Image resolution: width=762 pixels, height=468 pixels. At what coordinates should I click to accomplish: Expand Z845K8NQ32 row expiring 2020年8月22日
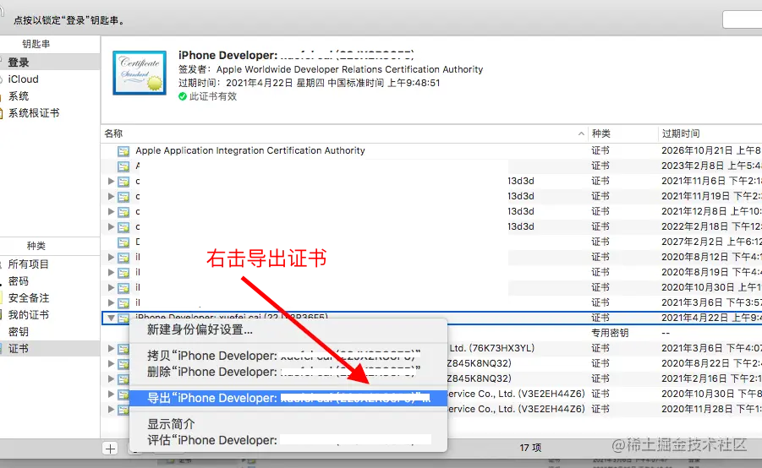(x=111, y=363)
